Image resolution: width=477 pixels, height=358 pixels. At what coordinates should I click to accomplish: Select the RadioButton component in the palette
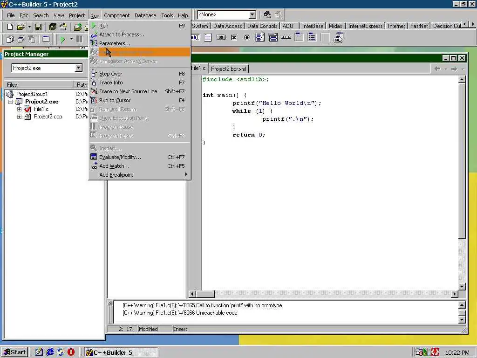[x=247, y=37]
